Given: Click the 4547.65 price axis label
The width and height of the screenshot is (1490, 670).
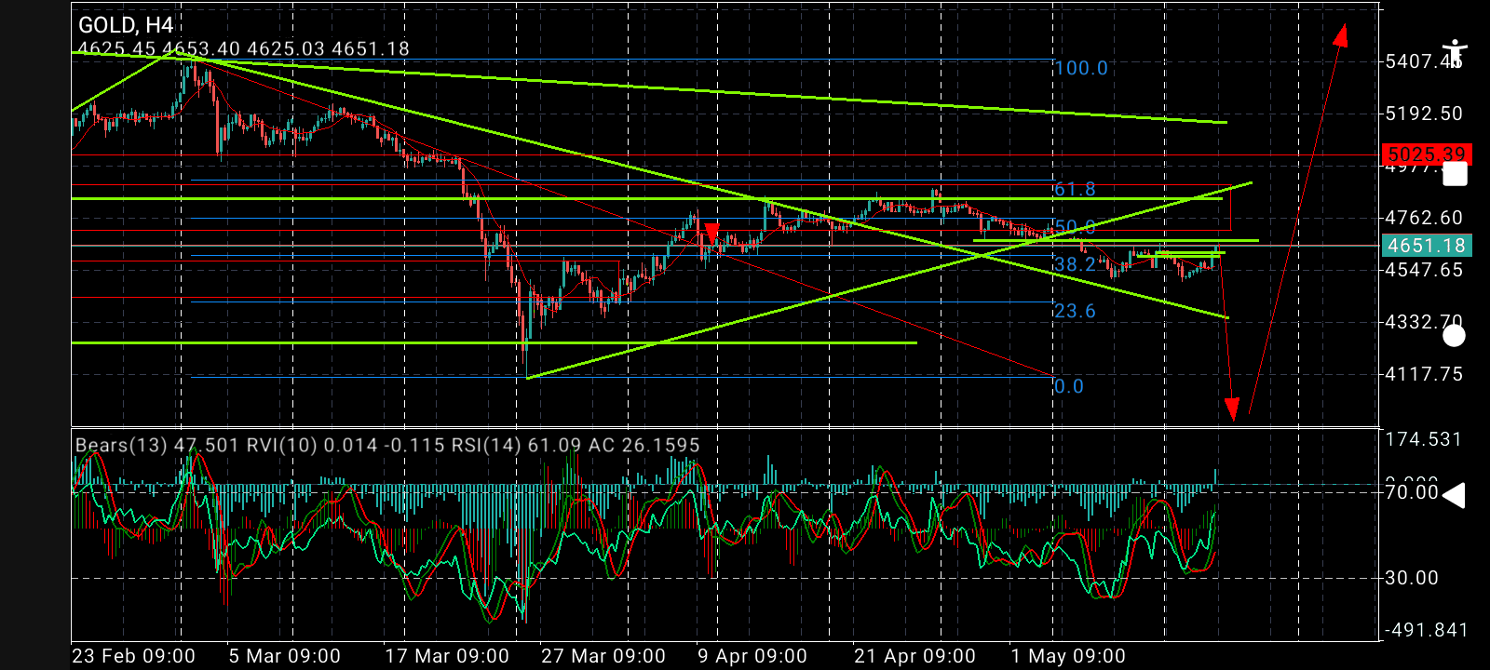Looking at the screenshot, I should tap(1424, 270).
